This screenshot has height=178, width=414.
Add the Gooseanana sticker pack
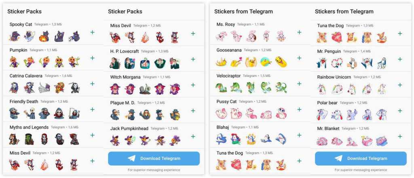299,58
